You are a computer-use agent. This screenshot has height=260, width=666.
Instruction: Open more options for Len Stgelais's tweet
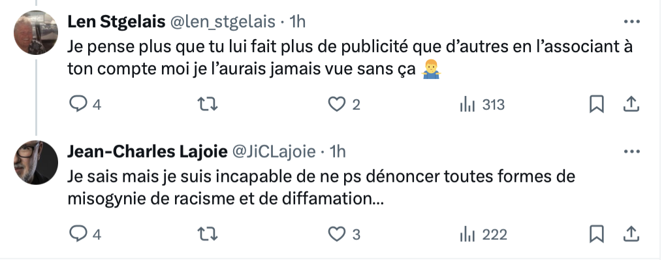coord(631,22)
